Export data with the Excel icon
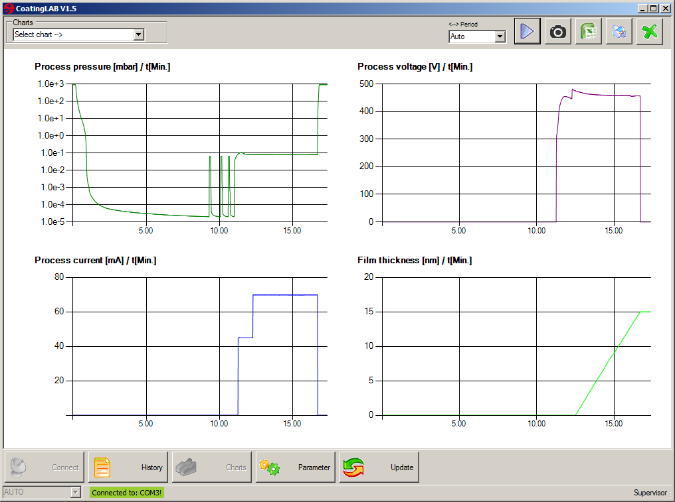This screenshot has height=502, width=675. click(589, 31)
